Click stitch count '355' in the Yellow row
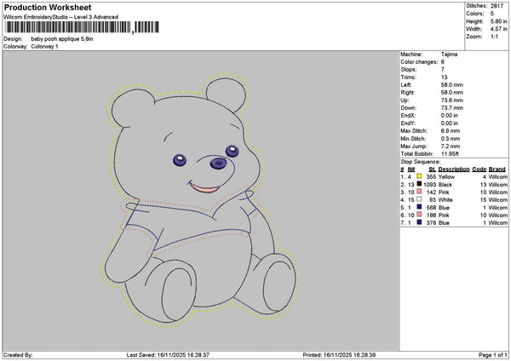 point(431,177)
